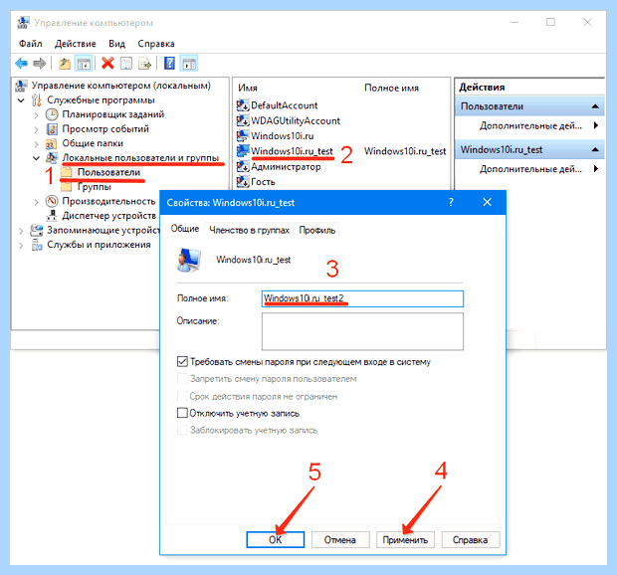Image resolution: width=617 pixels, height=575 pixels.
Task: Click the WDAGUtilityAccount user icon
Action: pos(243,120)
